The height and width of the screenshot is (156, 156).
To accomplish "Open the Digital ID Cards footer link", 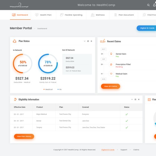I will pyautogui.click(x=108, y=150).
